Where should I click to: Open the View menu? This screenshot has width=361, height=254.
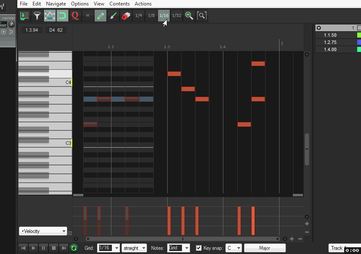[99, 4]
